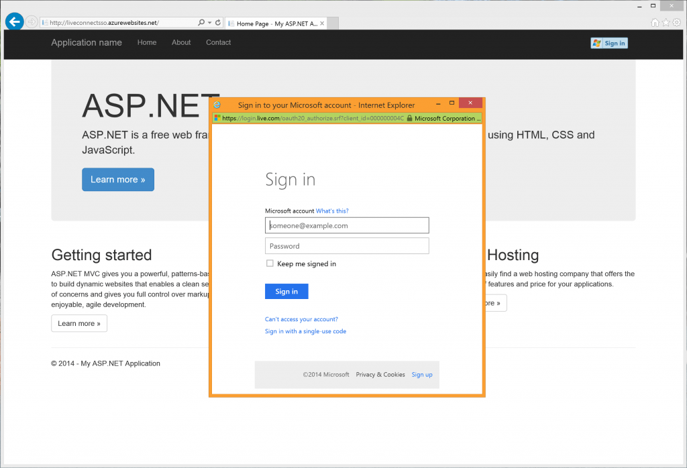Click the Microsoft favicon in popup address bar

[x=217, y=118]
